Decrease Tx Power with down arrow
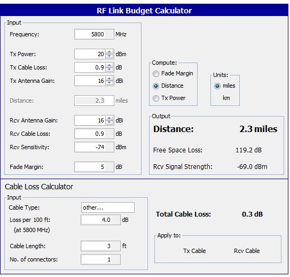Image resolution: width=290 pixels, height=277 pixels. pyautogui.click(x=109, y=56)
